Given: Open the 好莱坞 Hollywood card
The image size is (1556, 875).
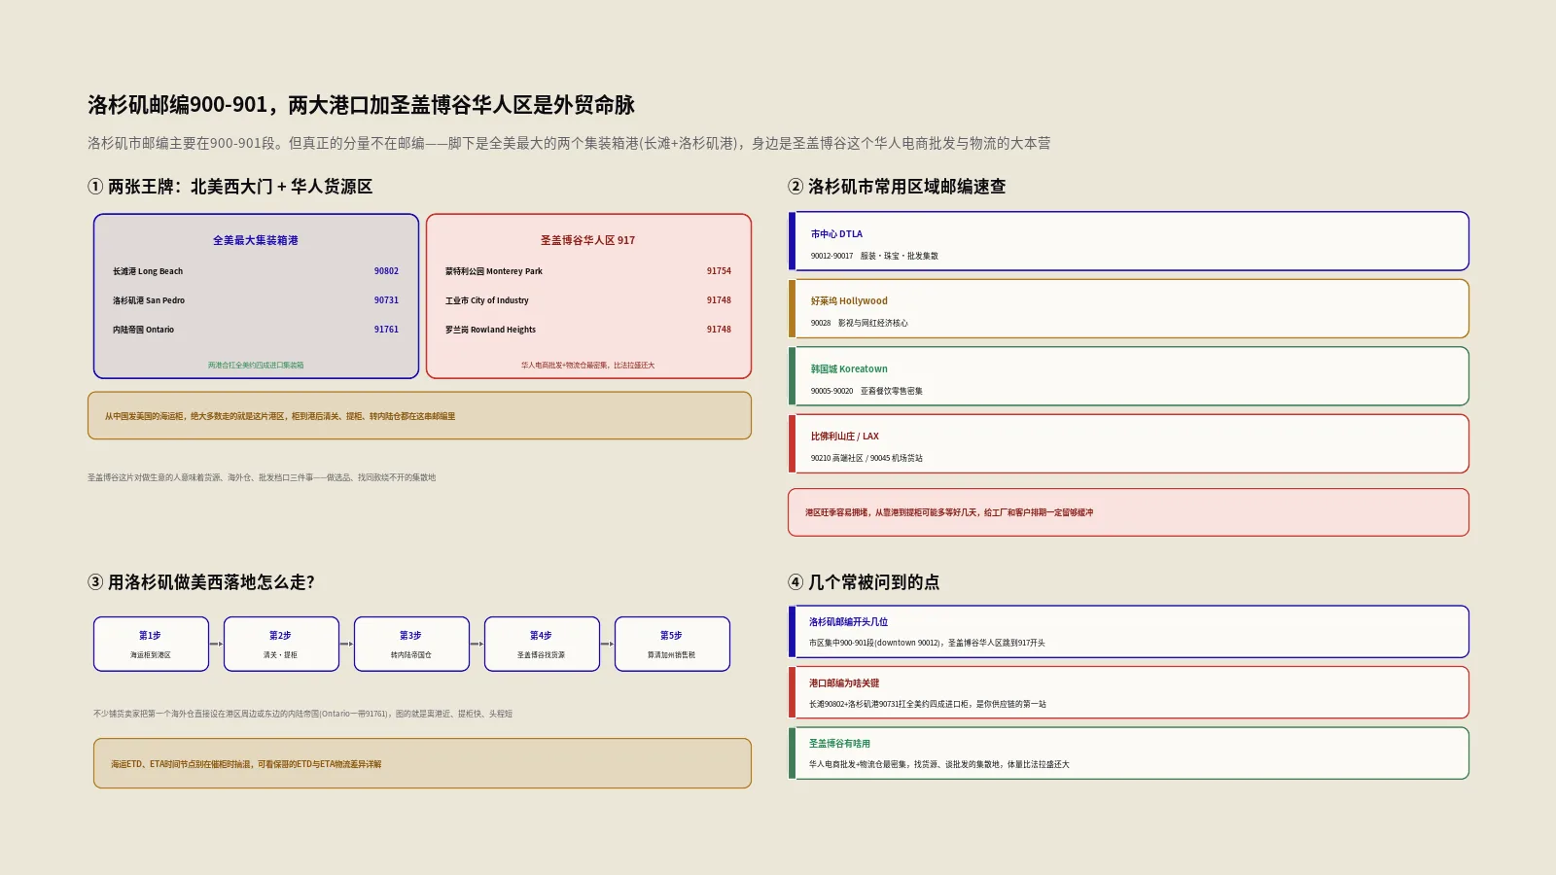Looking at the screenshot, I should tap(1128, 309).
